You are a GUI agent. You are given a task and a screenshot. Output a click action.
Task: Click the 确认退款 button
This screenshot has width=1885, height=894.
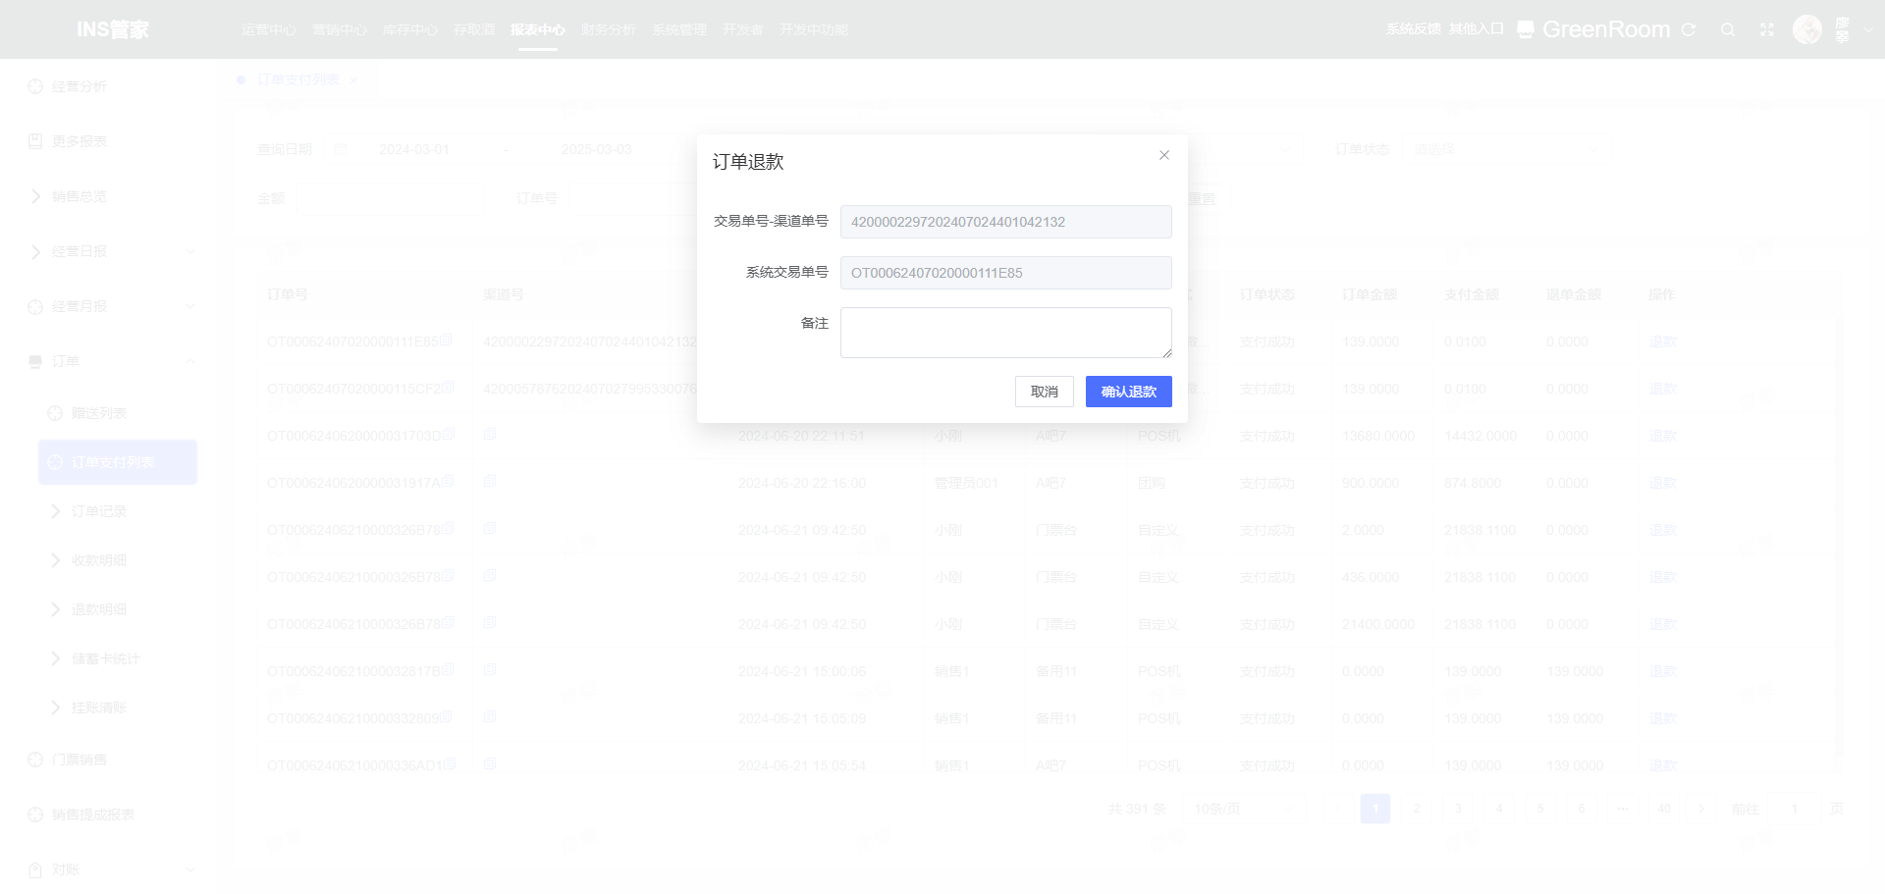[x=1129, y=392]
